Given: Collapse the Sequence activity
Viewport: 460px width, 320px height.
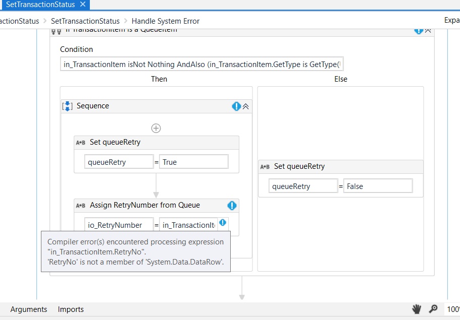Looking at the screenshot, I should click(x=246, y=106).
